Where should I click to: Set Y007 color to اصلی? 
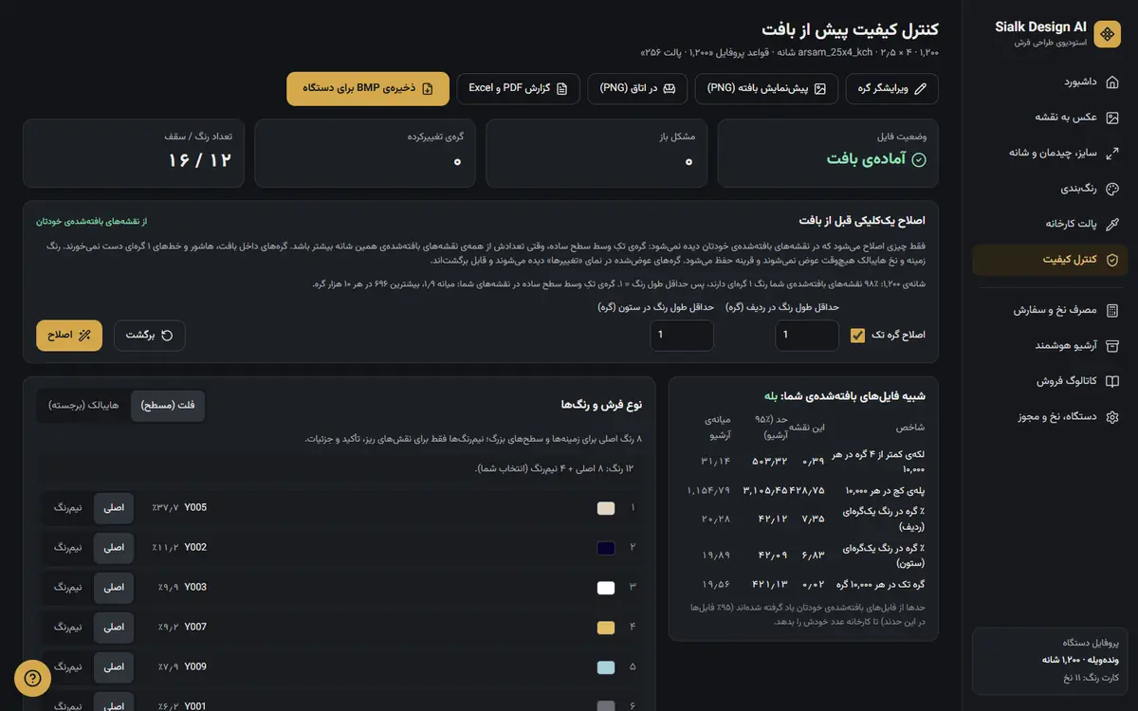tap(114, 628)
